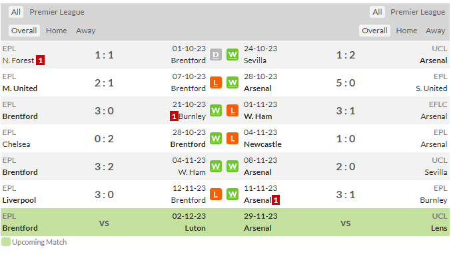Click the loss icon for Brentford 07-10-23 match

[216, 82]
